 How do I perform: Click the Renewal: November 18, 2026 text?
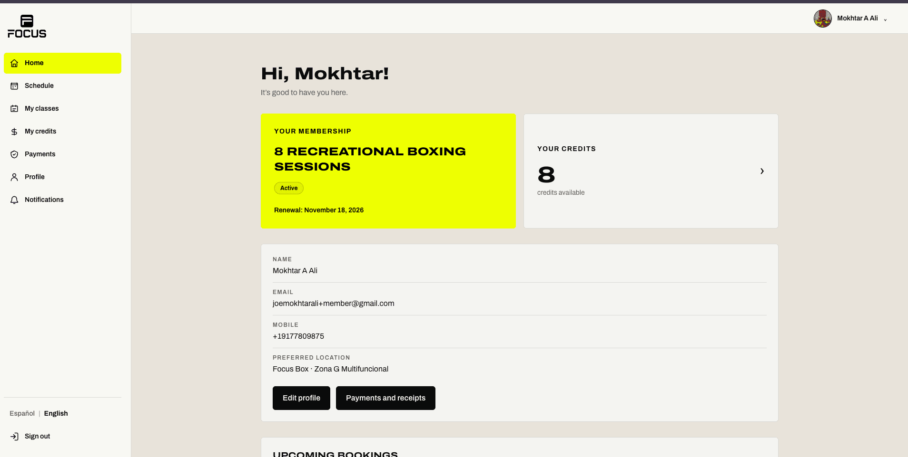[x=319, y=210]
